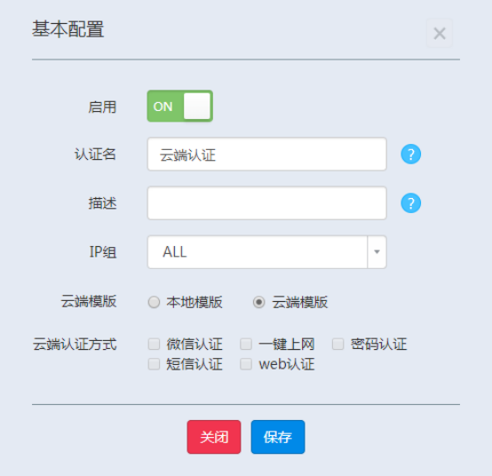492x476 pixels.
Task: Click the 云端认证方式 label text
Action: [75, 345]
